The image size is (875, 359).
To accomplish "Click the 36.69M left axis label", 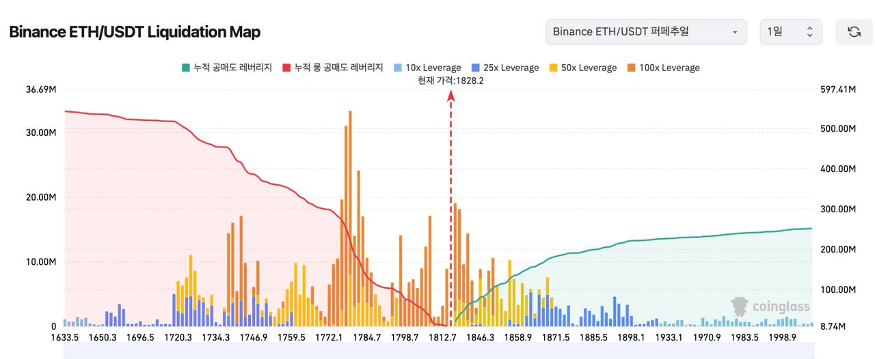I will point(40,89).
